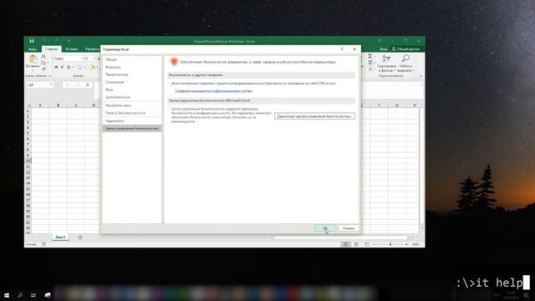The image size is (535, 301).
Task: Click the Borders icon in the font group
Action: point(80,67)
